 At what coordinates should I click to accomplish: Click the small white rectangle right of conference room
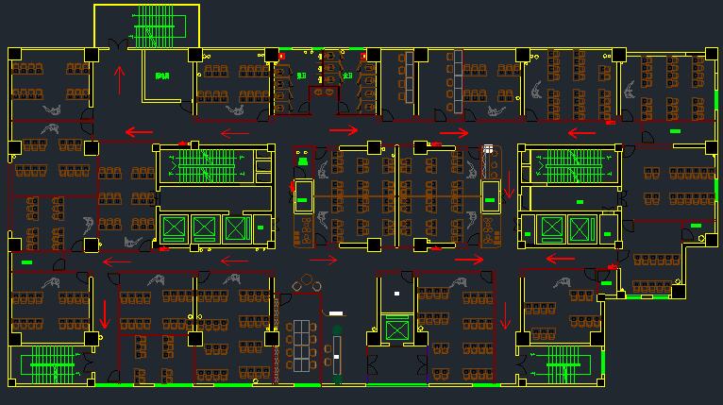[335, 312]
